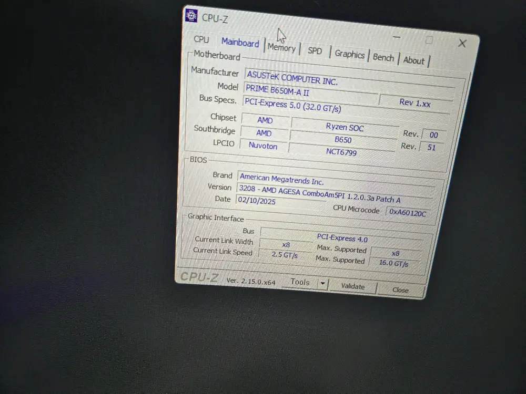Expand the Tools dropdown arrow
Viewport: 526px width, 394px height.
323,284
